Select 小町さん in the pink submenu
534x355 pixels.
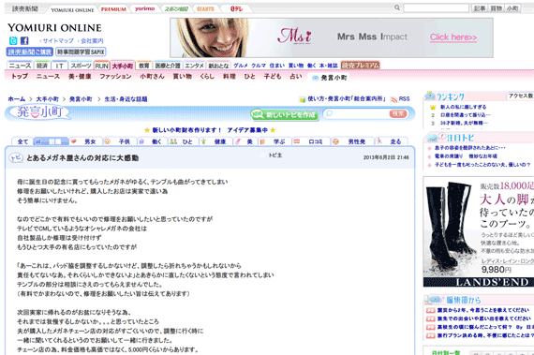click(x=152, y=76)
